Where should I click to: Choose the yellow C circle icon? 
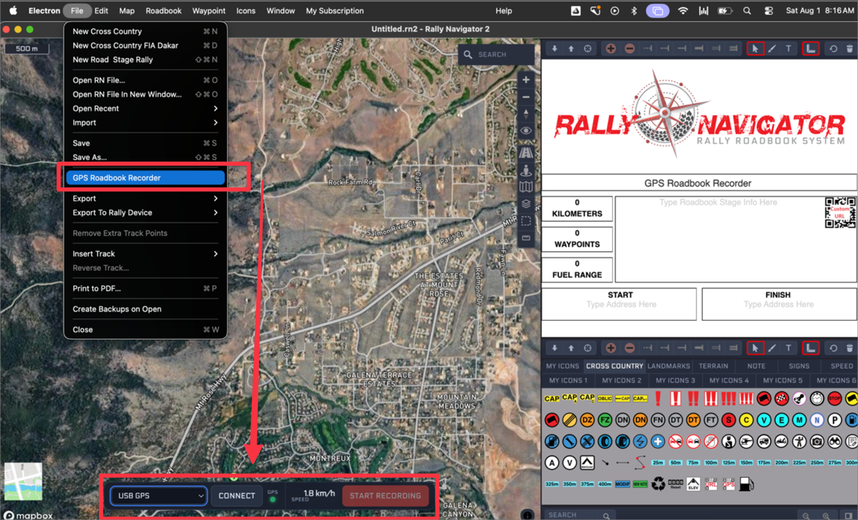tap(746, 420)
